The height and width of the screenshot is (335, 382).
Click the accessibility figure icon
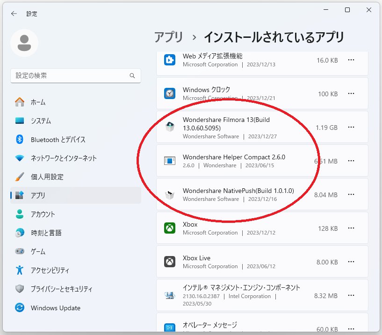coord(20,270)
